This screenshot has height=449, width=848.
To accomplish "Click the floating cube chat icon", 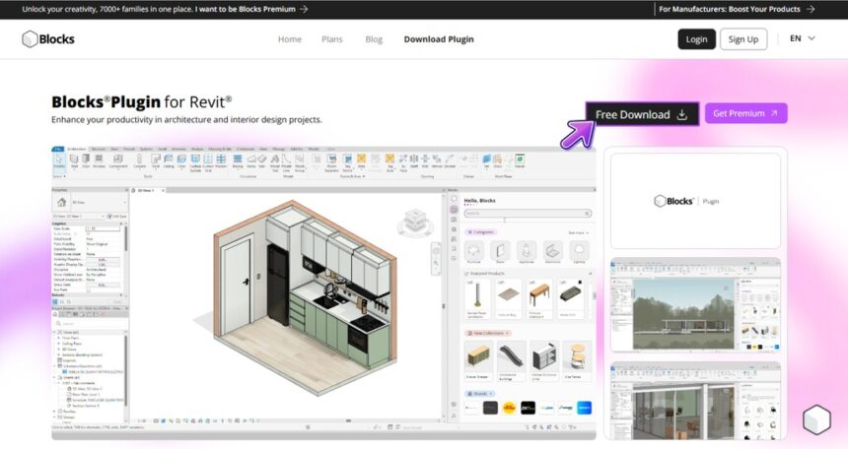I will tap(816, 418).
